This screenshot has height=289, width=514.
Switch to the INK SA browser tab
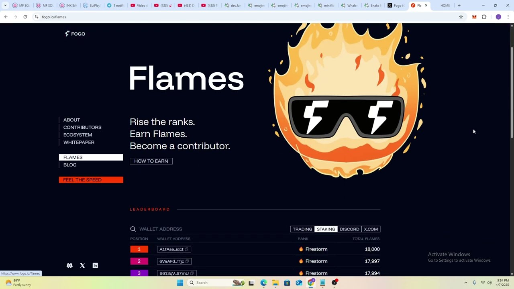(x=68, y=6)
